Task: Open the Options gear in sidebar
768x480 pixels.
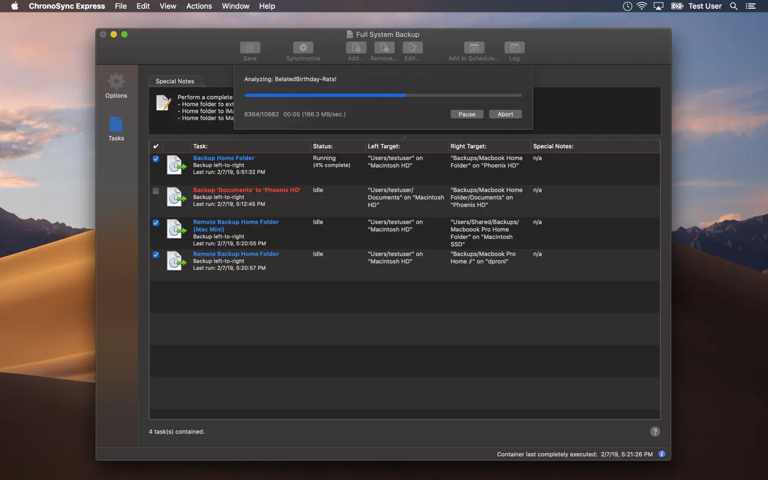Action: pyautogui.click(x=116, y=81)
